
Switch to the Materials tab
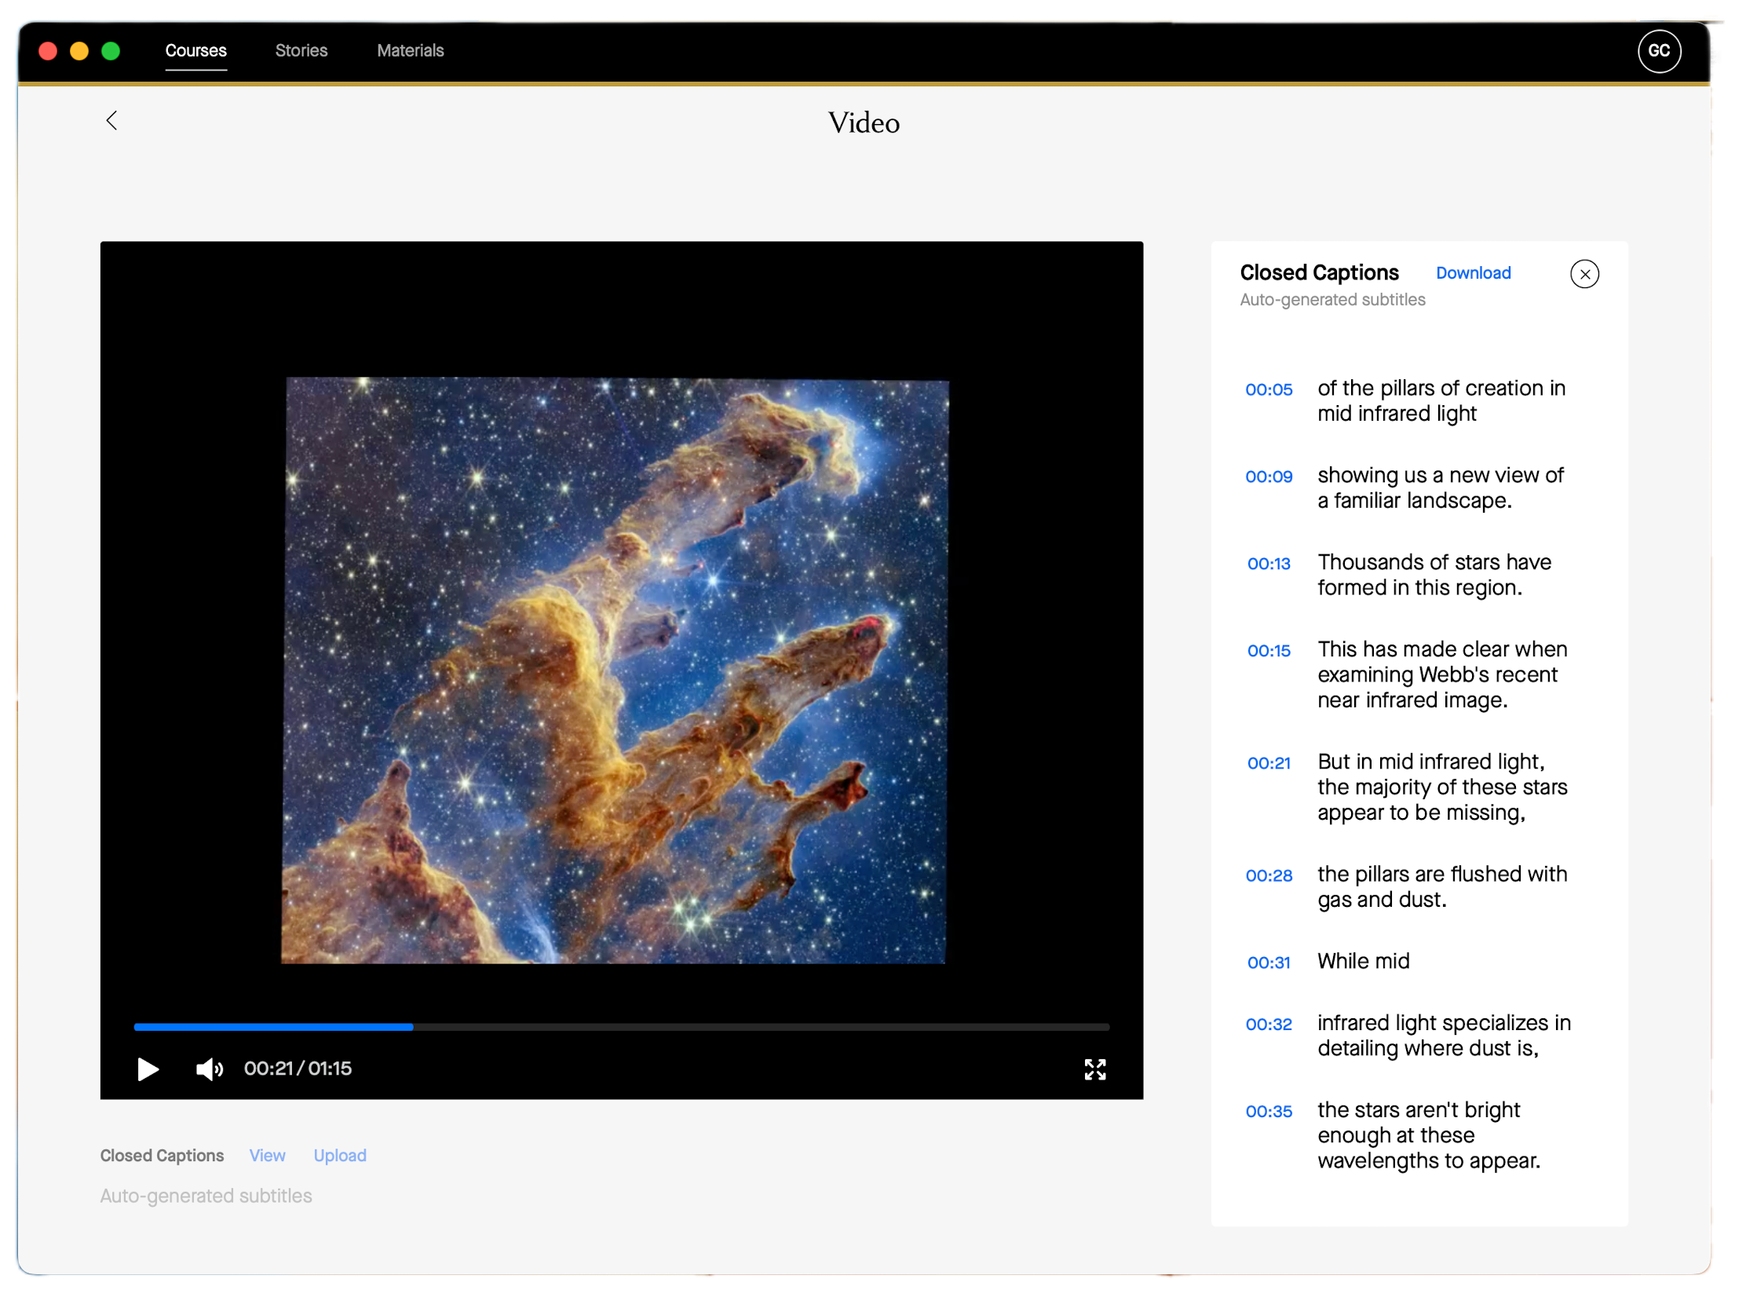tap(410, 51)
